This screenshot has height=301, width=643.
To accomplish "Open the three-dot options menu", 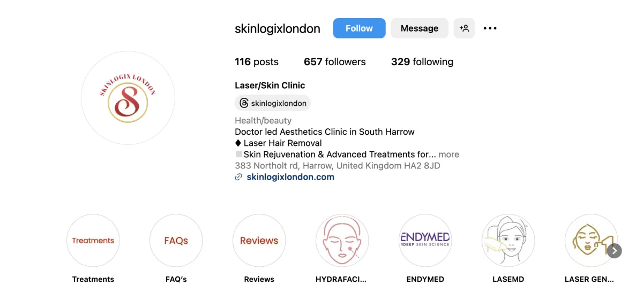I will point(490,28).
